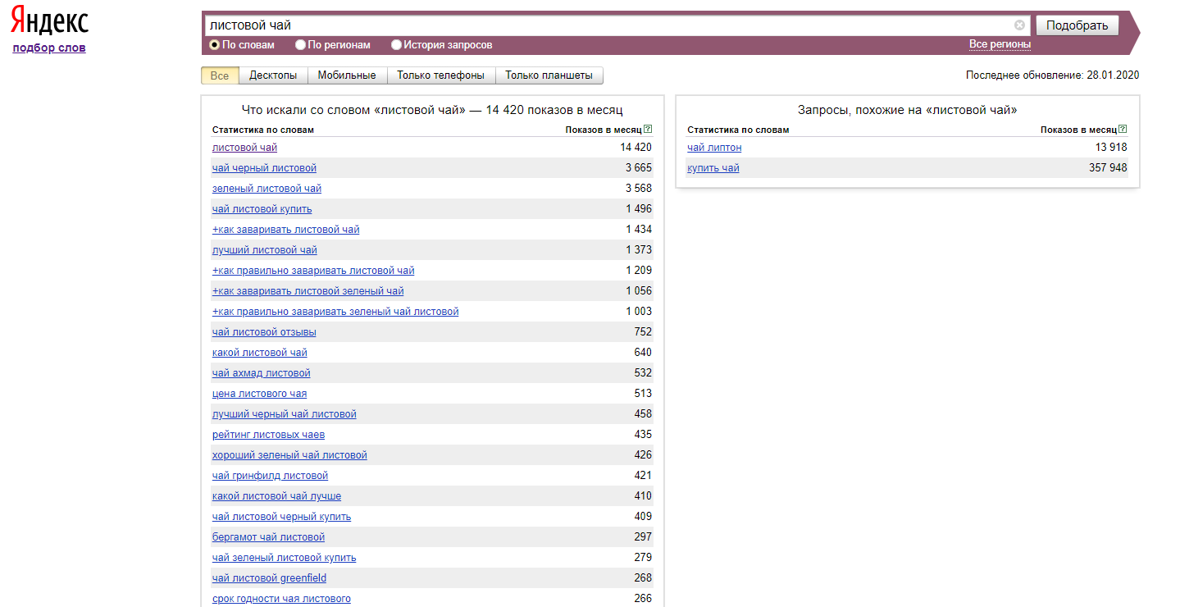1180x607 pixels.
Task: Open the 'чай липтон' similar query link
Action: [714, 148]
